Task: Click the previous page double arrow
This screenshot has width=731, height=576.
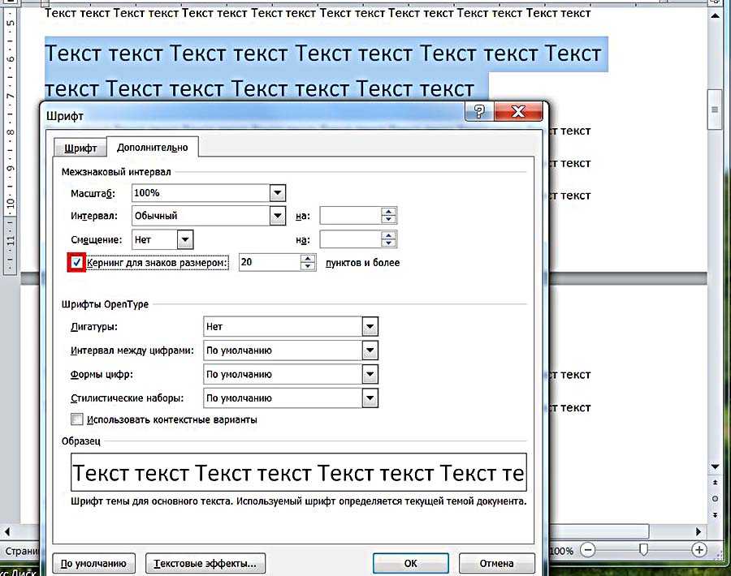Action: [715, 483]
